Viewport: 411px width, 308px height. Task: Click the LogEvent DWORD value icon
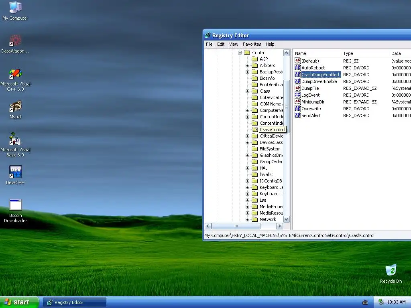297,95
